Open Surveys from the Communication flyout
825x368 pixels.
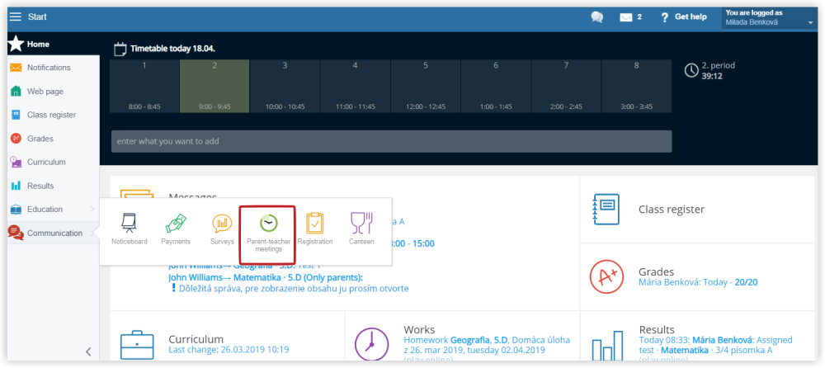[222, 229]
